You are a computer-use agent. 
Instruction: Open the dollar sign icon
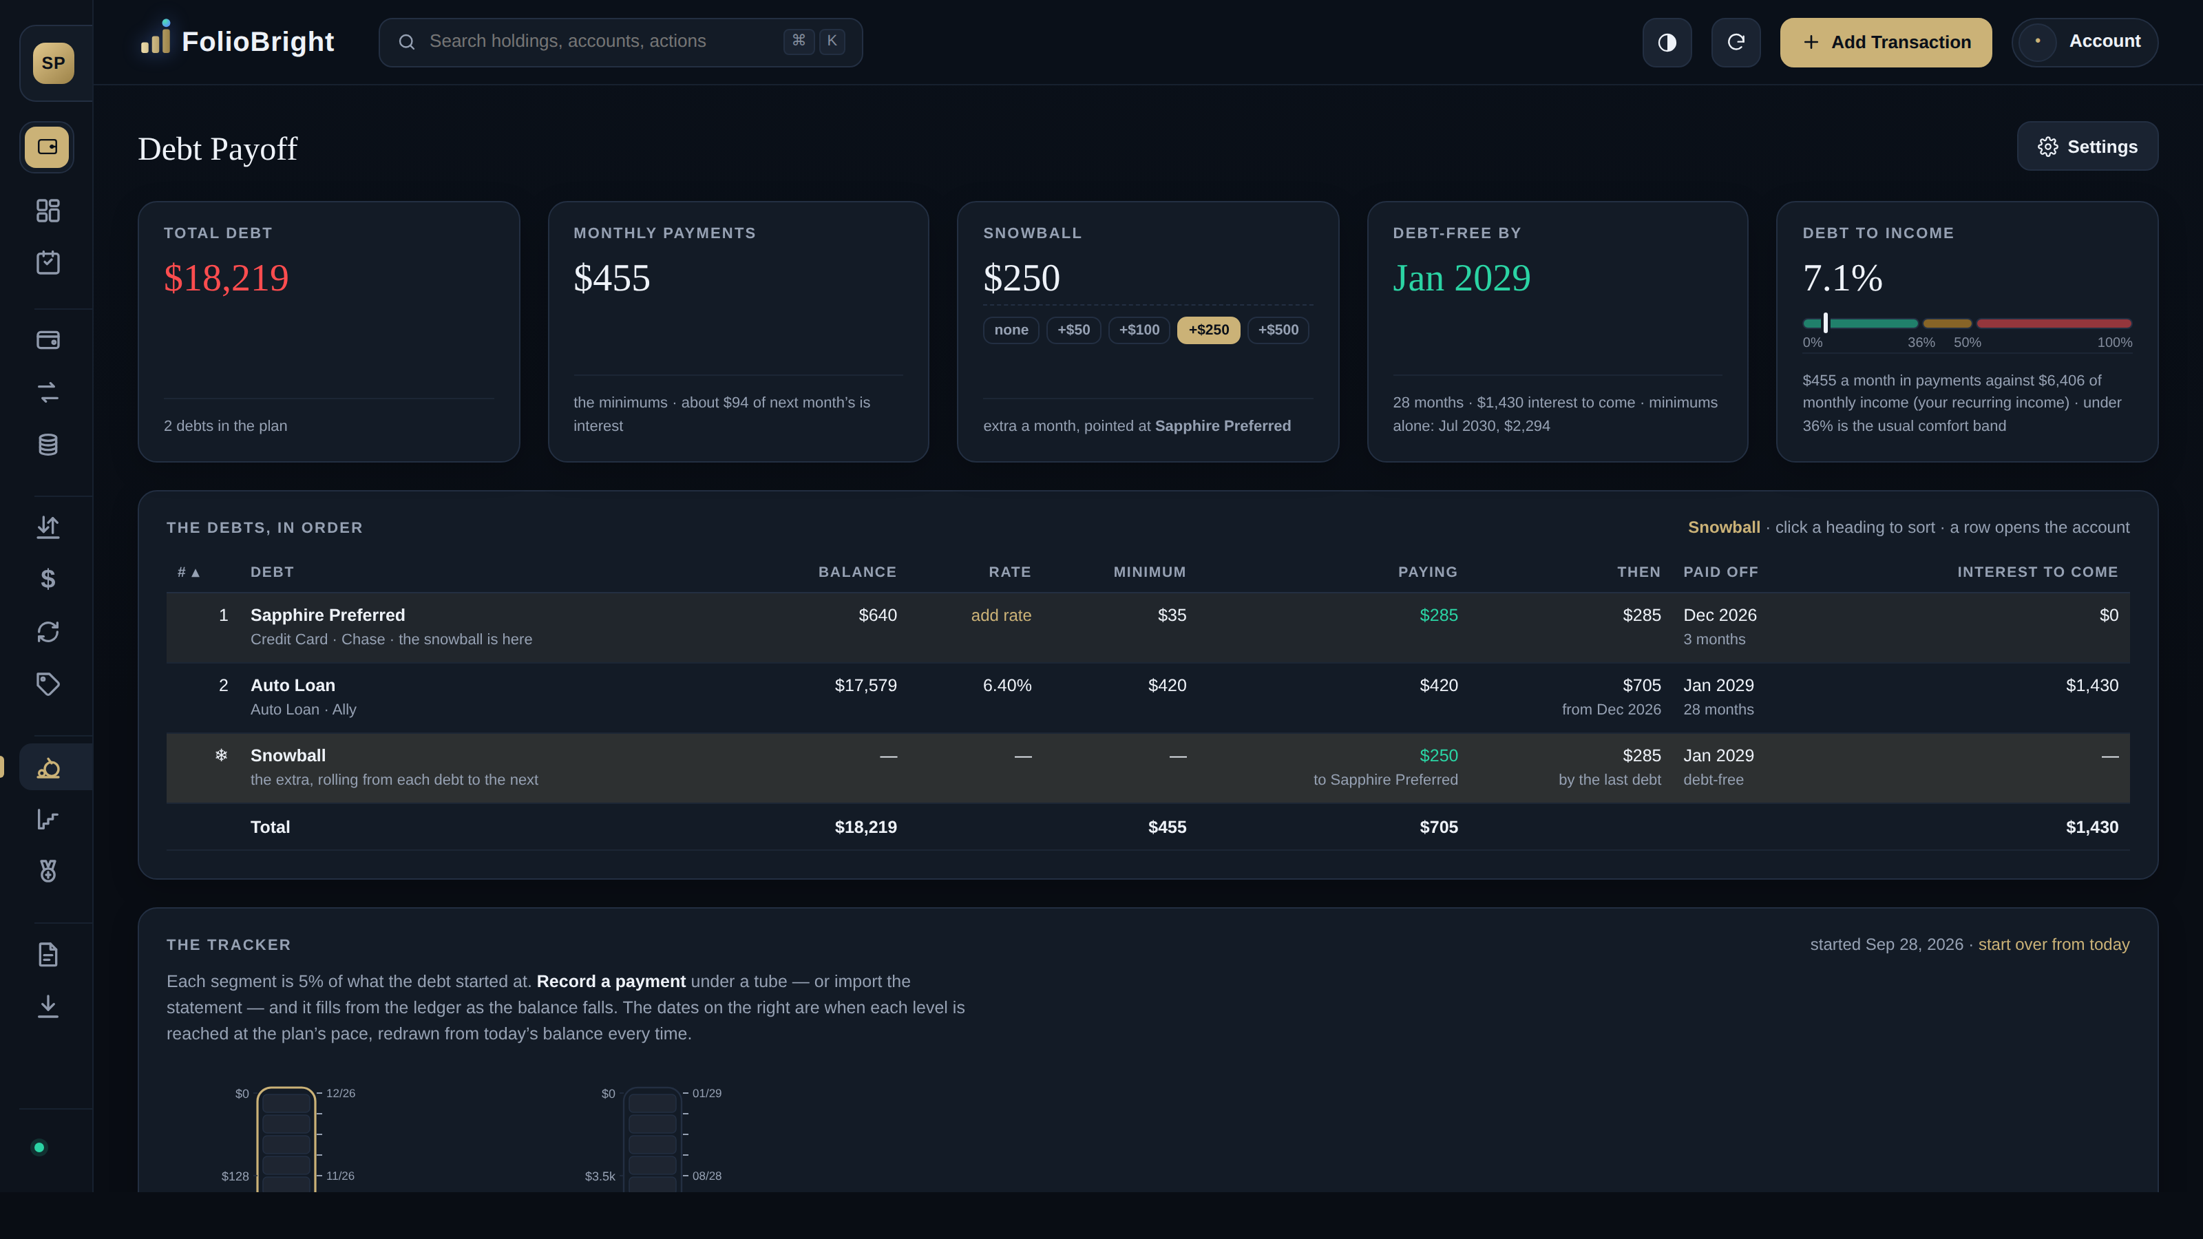(x=48, y=580)
